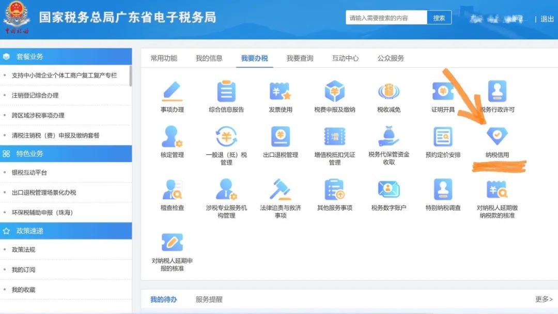Click the 政策速递 section header
This screenshot has height=314, width=558.
click(x=66, y=231)
